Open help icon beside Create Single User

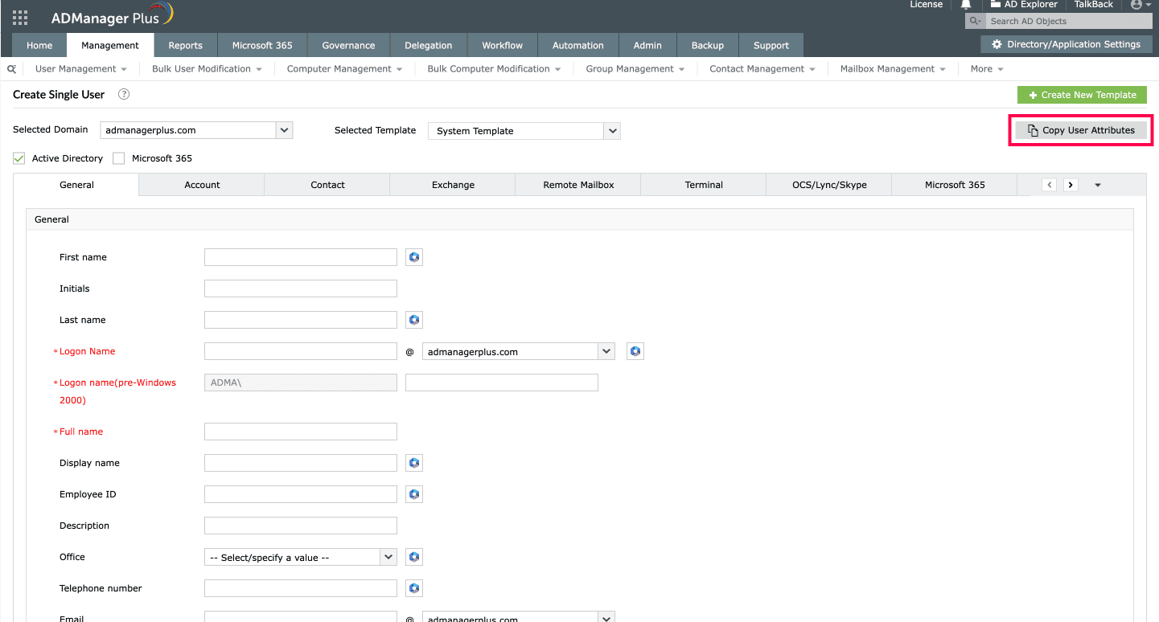pos(124,94)
